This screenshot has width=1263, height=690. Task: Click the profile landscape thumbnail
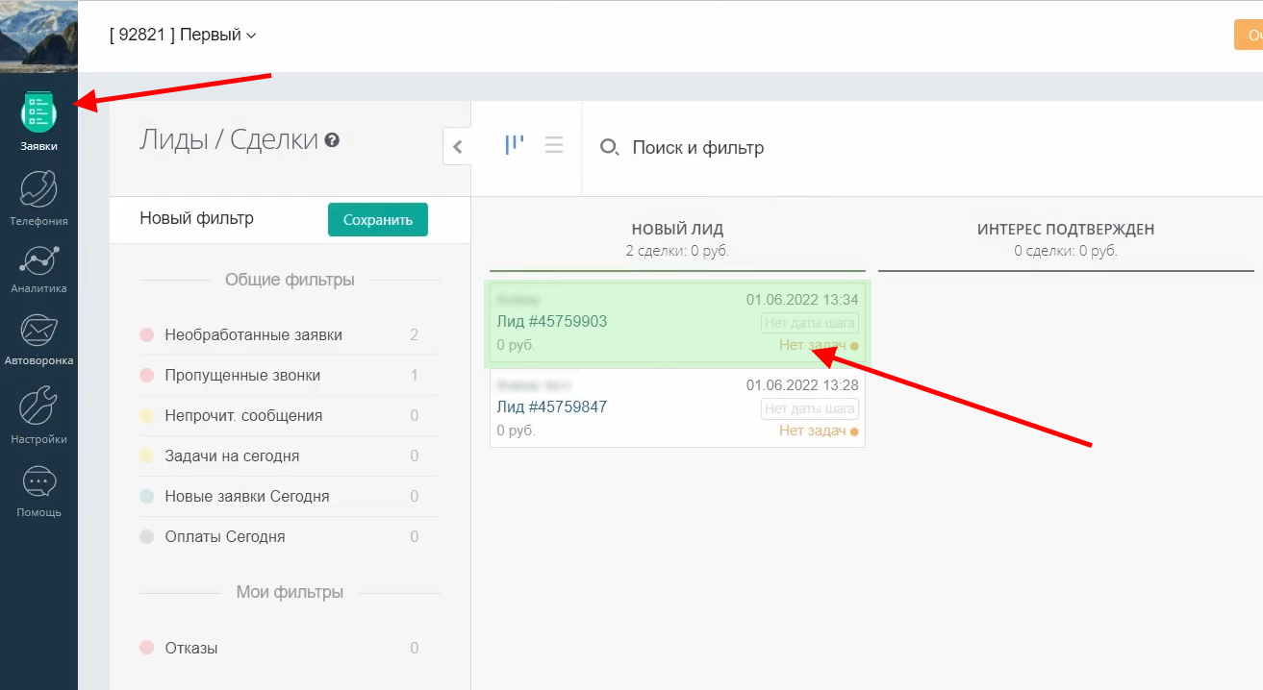tap(38, 36)
